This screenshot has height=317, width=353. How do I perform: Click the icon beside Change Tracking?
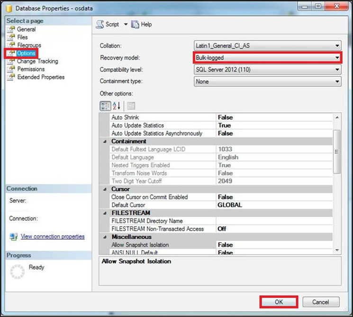tap(11, 61)
